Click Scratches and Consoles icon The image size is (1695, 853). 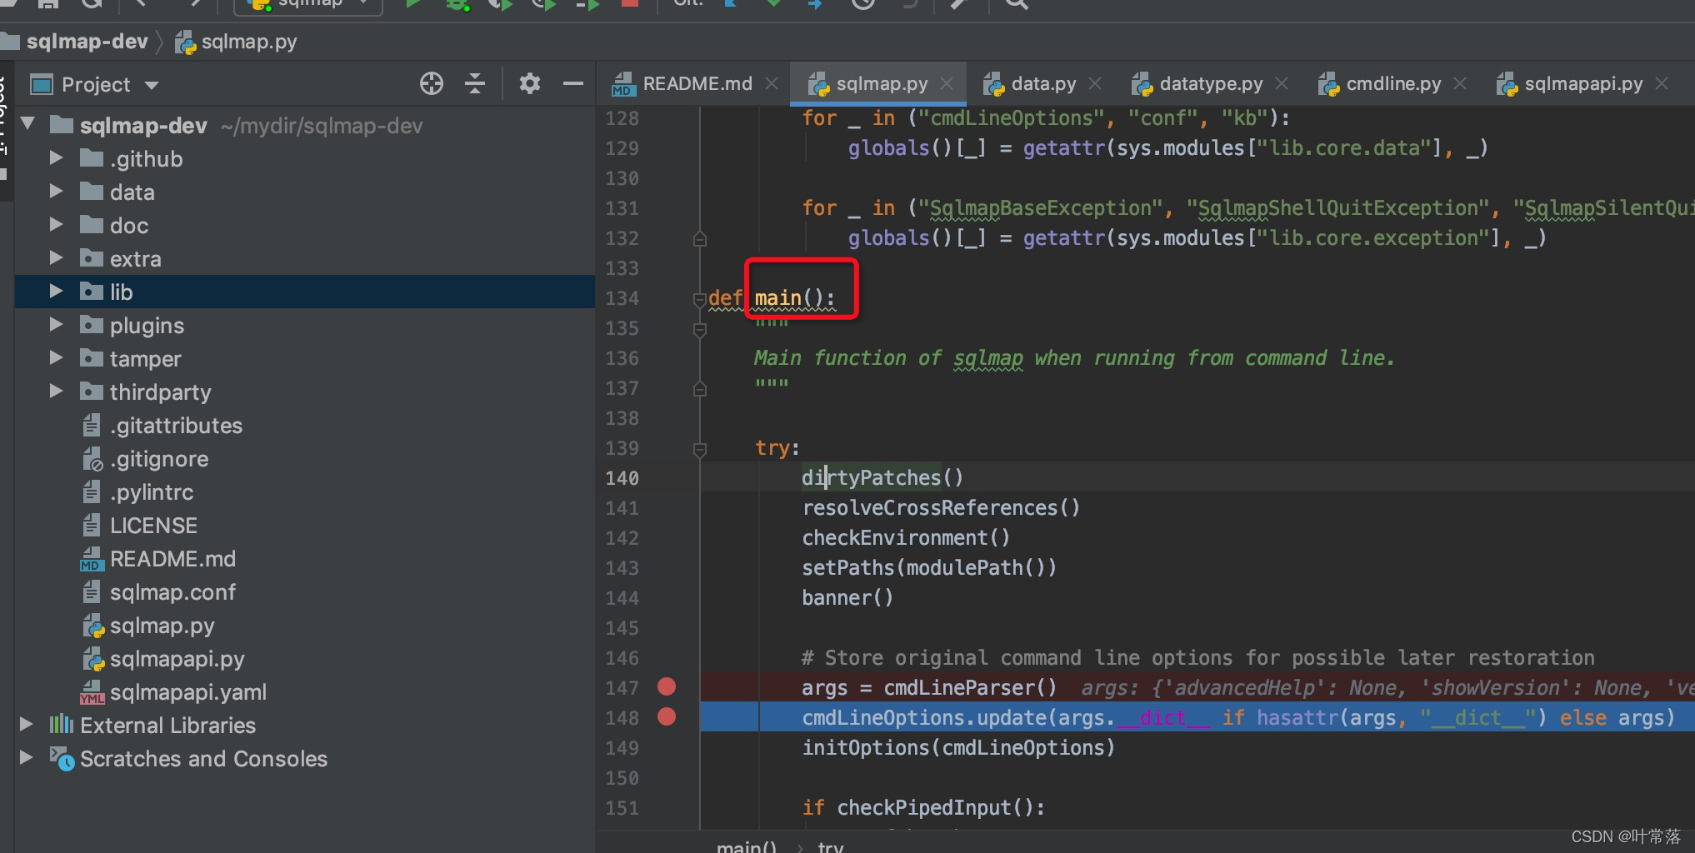62,758
